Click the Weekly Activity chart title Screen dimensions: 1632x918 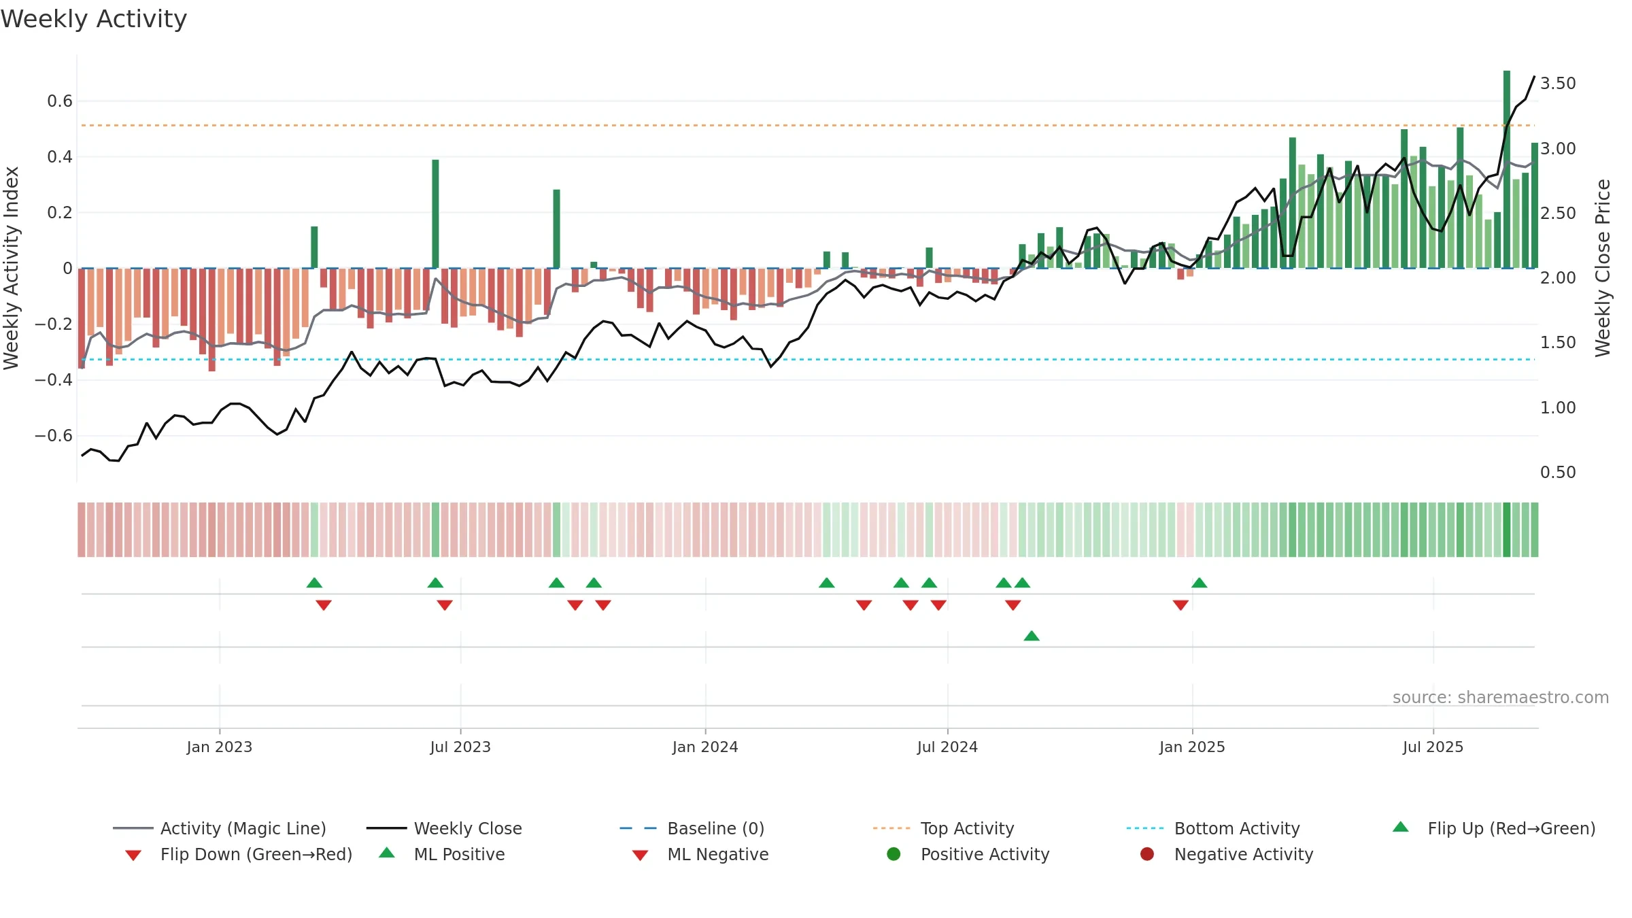click(94, 19)
